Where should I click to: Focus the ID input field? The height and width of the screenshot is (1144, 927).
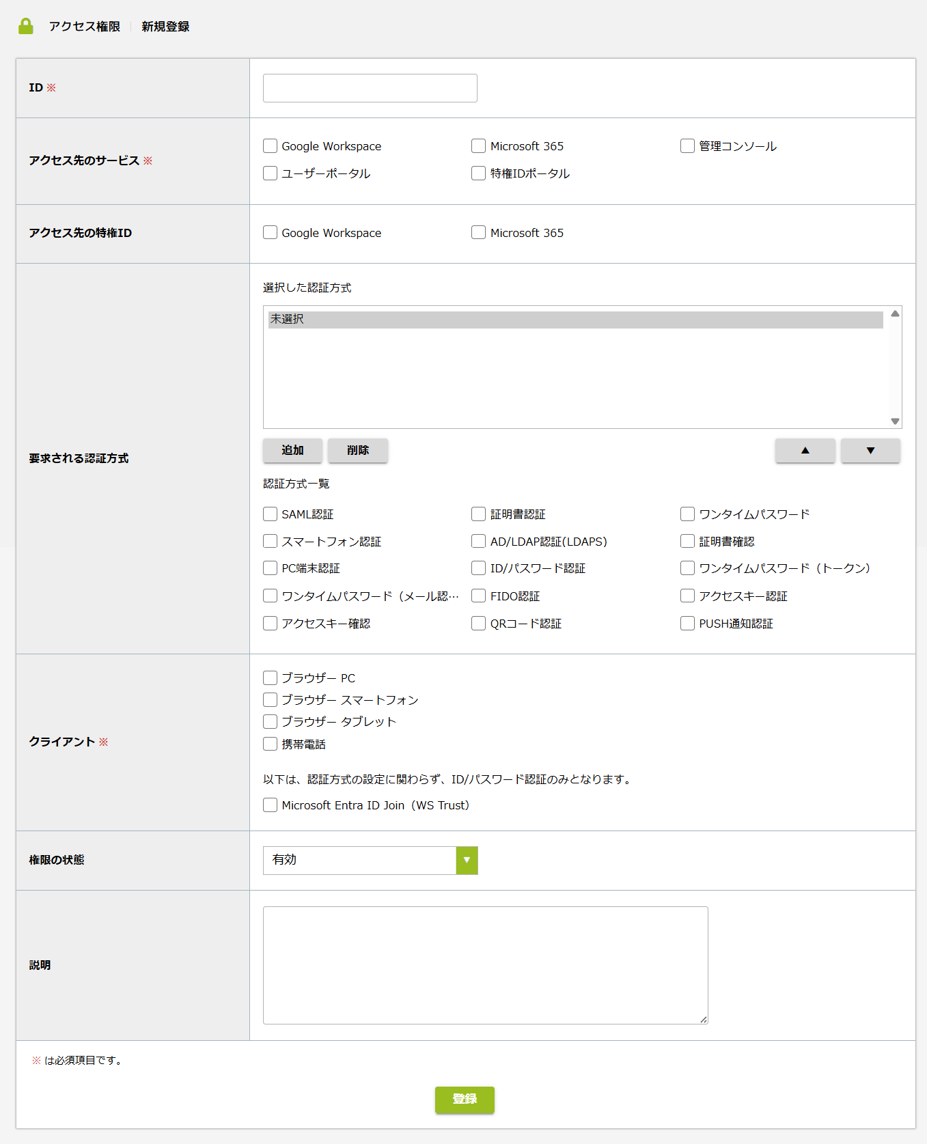click(370, 88)
